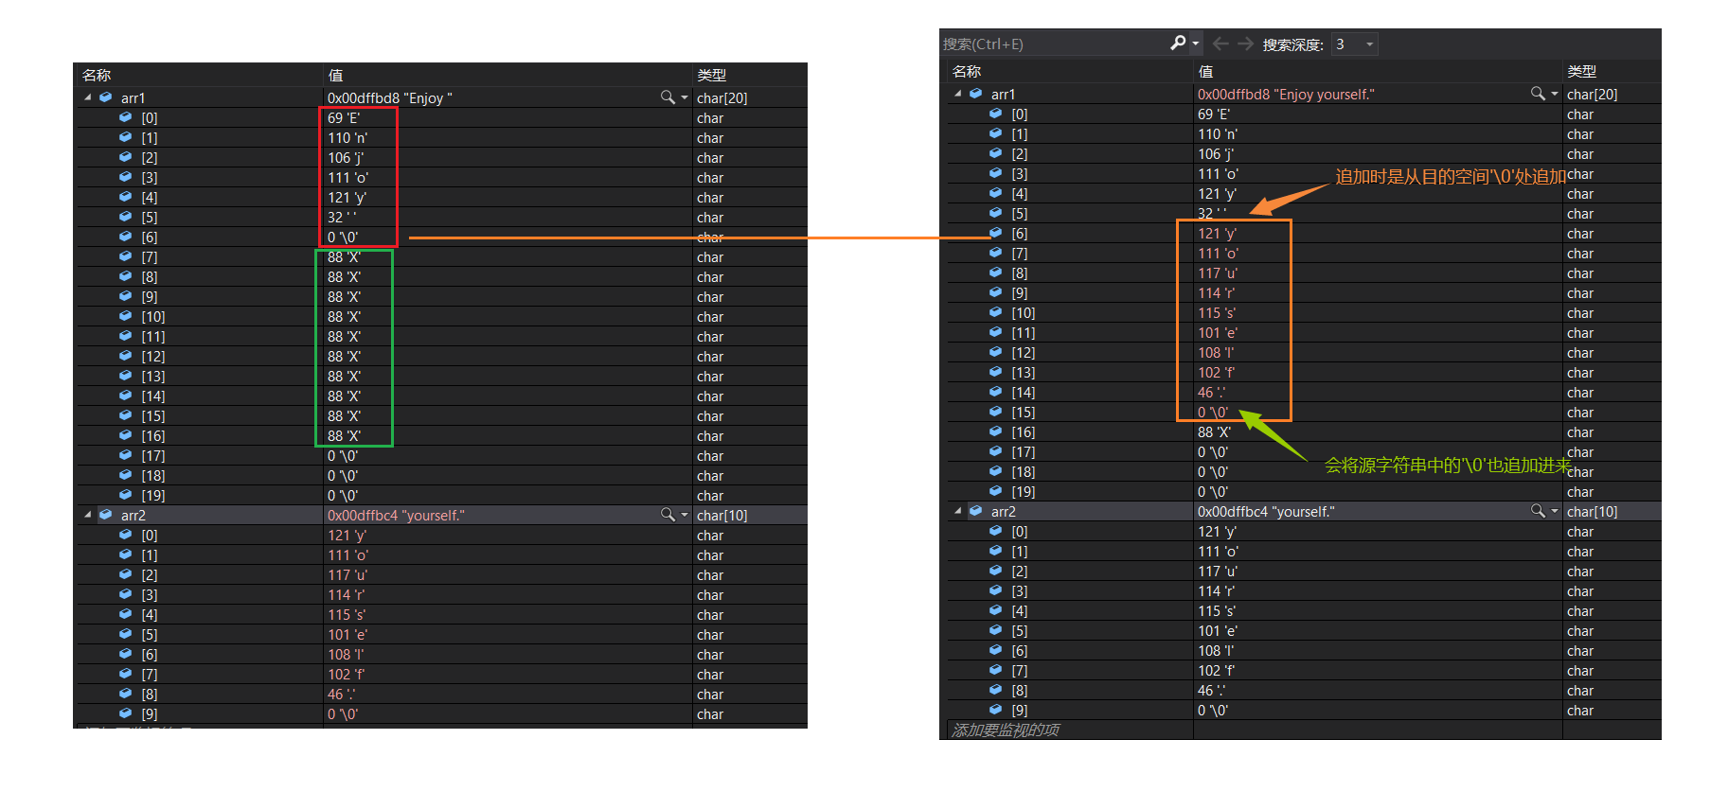Open the search options dropdown arrow
The width and height of the screenshot is (1728, 792).
click(1195, 44)
